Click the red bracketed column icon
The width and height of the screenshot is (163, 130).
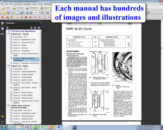tap(26, 17)
